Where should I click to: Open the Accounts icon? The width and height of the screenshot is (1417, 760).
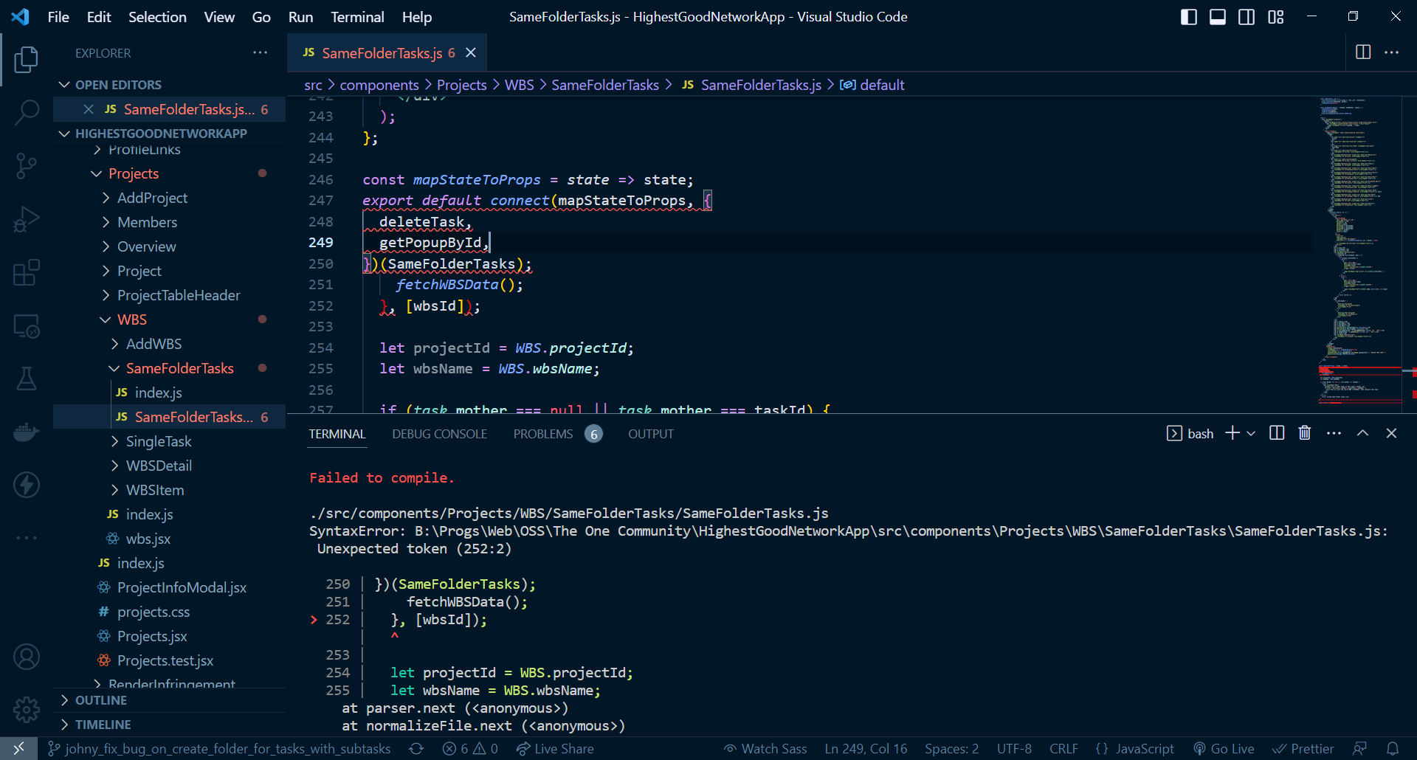tap(27, 657)
